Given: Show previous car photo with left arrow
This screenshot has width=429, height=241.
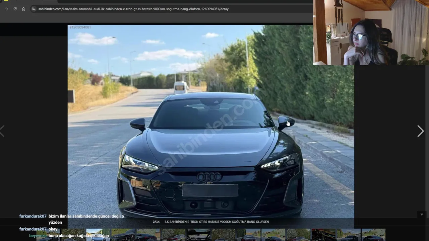Looking at the screenshot, I should (2, 131).
